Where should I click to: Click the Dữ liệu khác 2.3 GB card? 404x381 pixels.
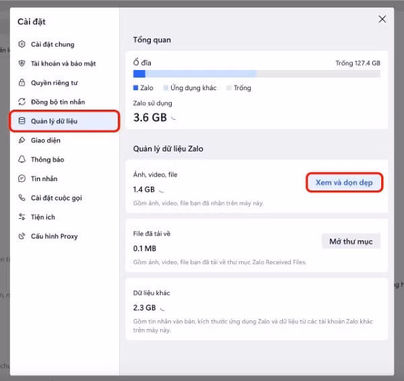tap(257, 308)
